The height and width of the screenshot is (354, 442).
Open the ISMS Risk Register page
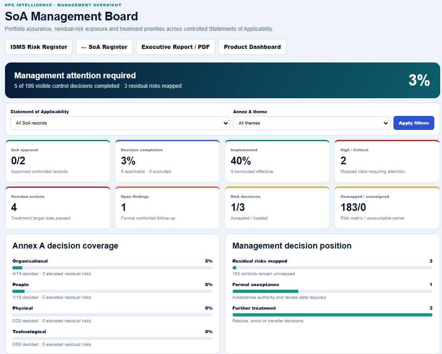(x=39, y=47)
